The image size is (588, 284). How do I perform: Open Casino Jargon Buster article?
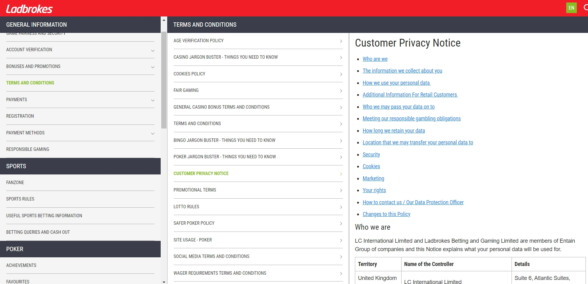click(x=258, y=57)
